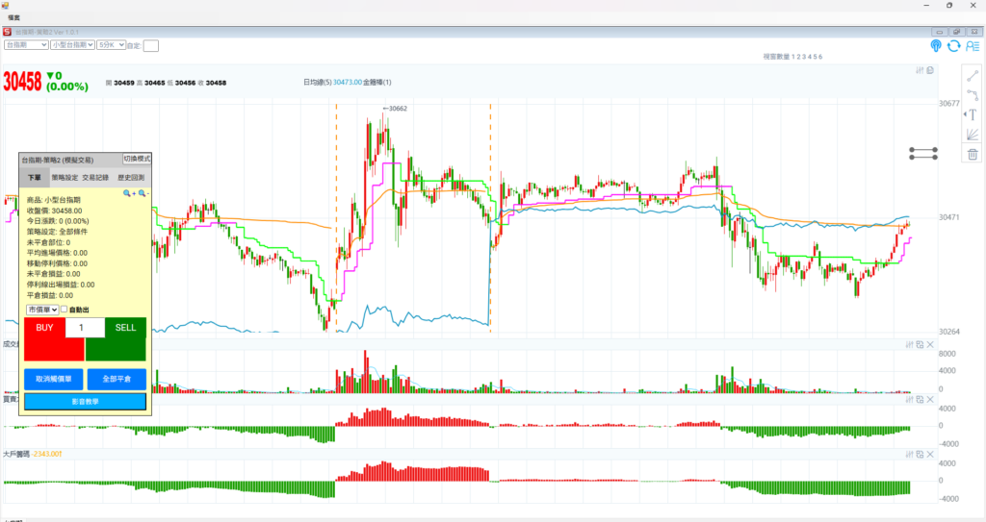Choose the text annotation tool
Viewport: 986px width, 522px height.
tap(972, 114)
